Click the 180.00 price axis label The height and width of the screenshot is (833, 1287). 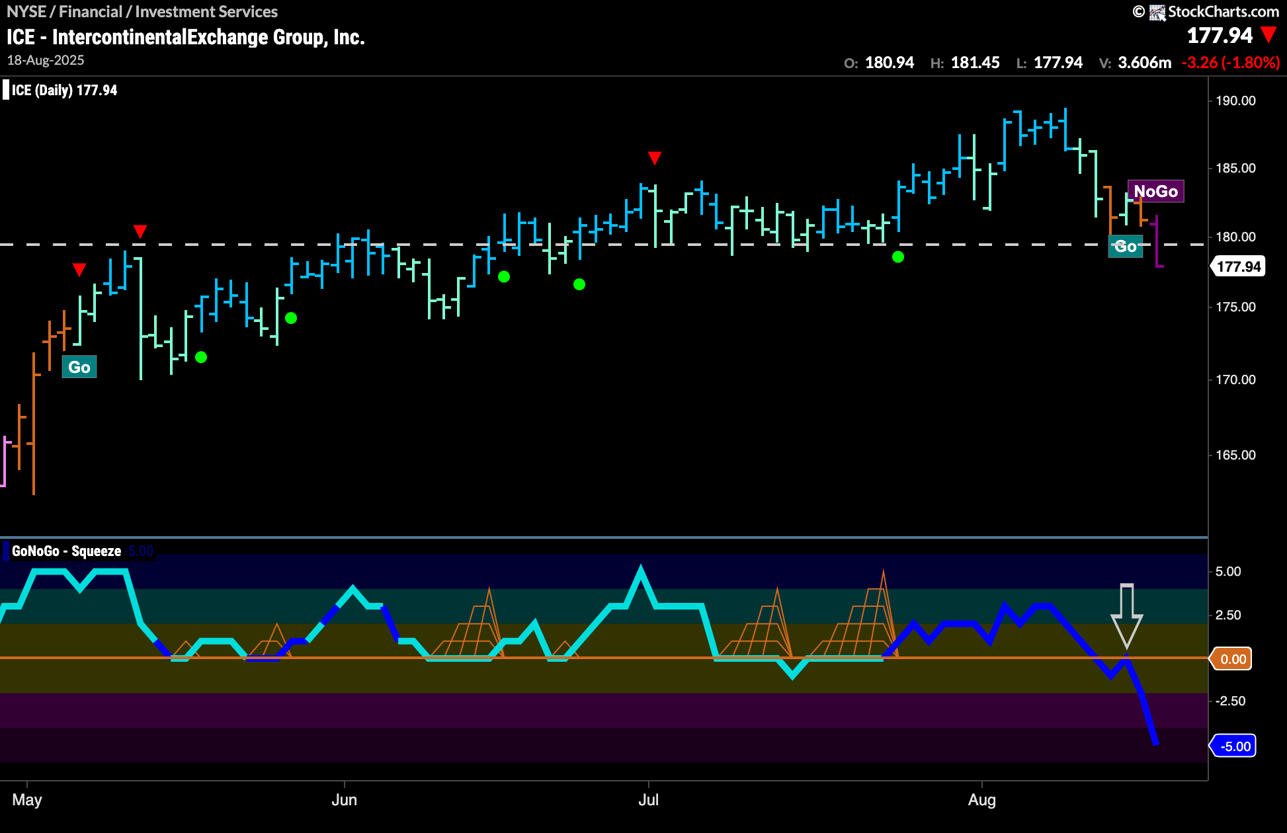pos(1235,237)
